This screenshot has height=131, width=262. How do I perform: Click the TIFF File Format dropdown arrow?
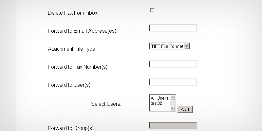[187, 46]
